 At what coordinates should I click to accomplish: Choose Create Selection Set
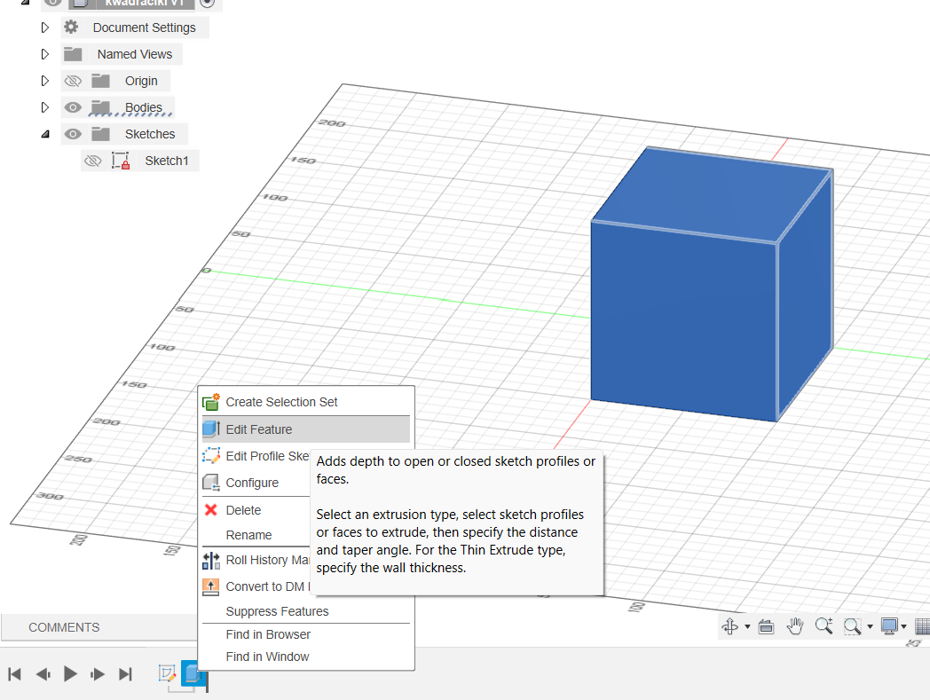pos(306,402)
